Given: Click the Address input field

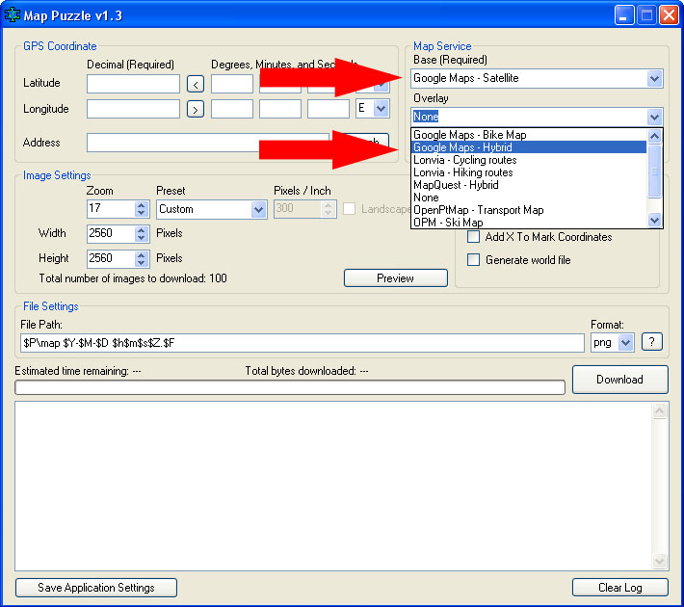Looking at the screenshot, I should point(208,143).
